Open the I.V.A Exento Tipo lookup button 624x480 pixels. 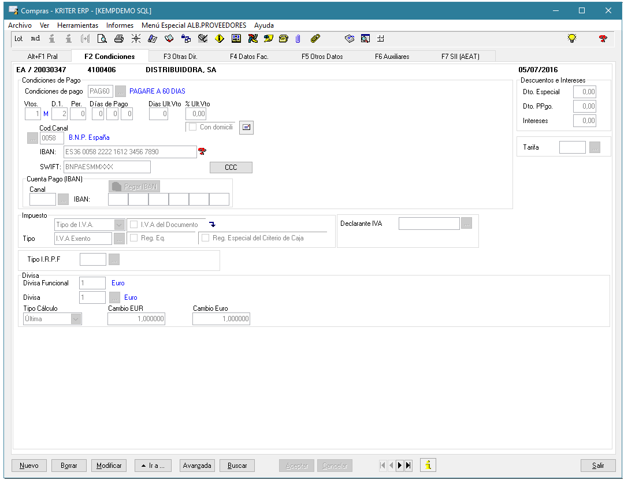point(119,239)
